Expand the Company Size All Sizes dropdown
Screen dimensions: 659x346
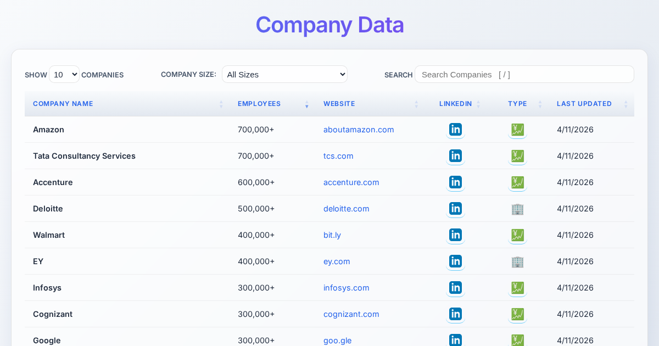click(284, 74)
